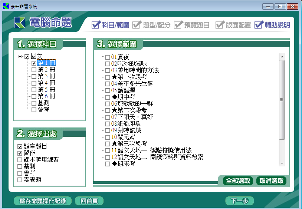Image resolution: width=302 pixels, height=209 pixels.
Task: Check ◆期中考 range
Action: (x=108, y=97)
